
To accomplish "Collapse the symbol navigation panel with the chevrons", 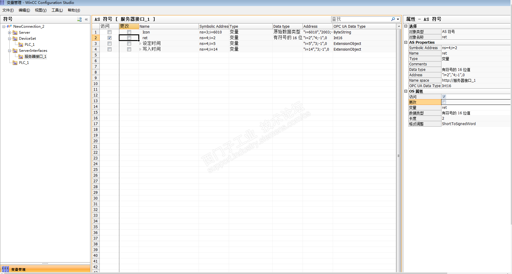I will 86,19.
